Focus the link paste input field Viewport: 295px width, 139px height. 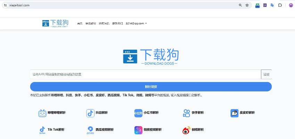[x=145, y=74]
